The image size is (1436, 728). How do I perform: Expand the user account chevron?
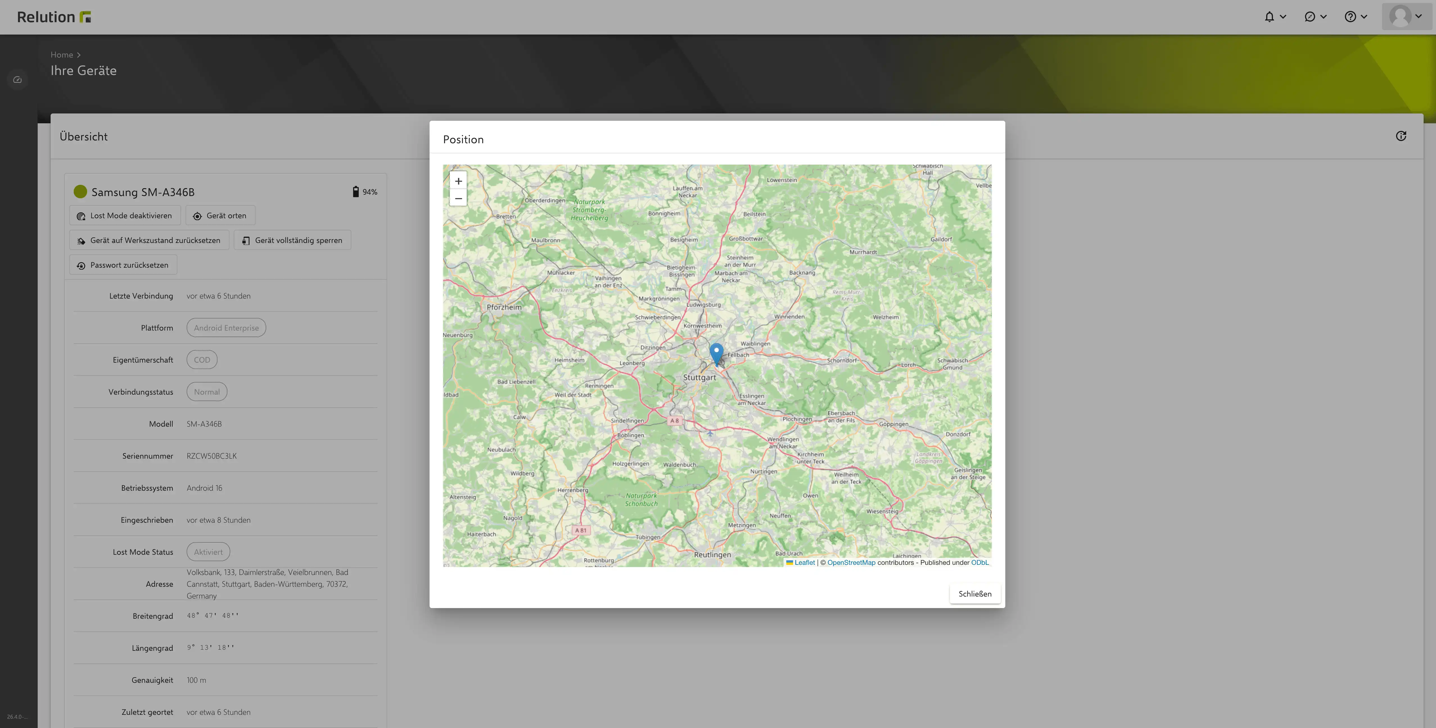click(1419, 16)
